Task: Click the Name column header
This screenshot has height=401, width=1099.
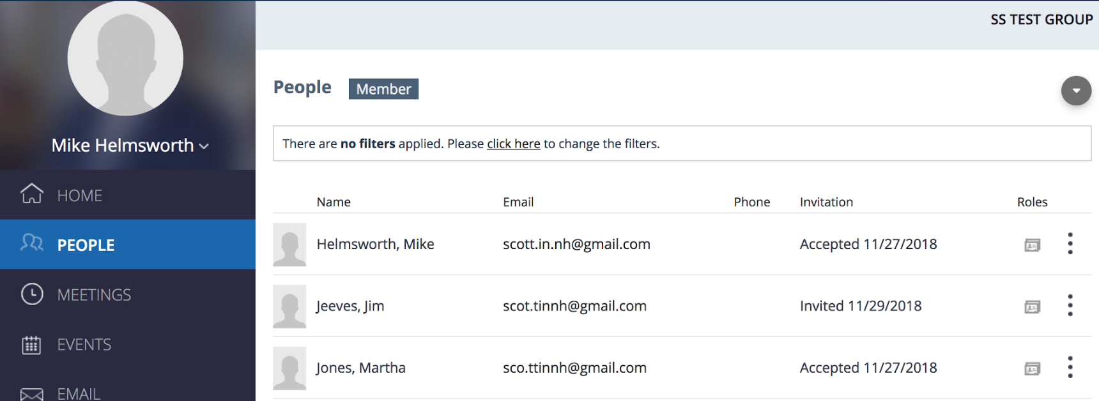Action: [334, 202]
